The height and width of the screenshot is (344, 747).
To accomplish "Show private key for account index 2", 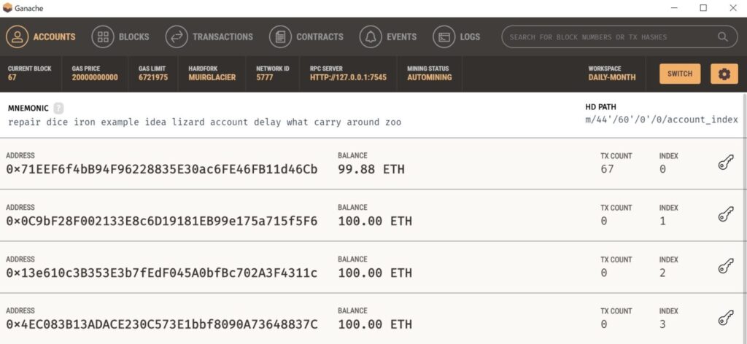I will 726,267.
